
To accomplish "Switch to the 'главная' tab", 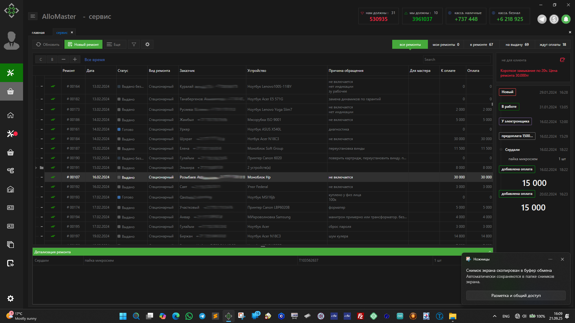I will [x=38, y=33].
